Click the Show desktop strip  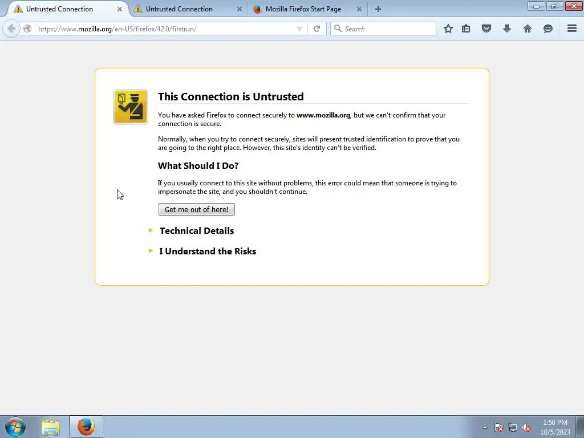tap(580, 427)
